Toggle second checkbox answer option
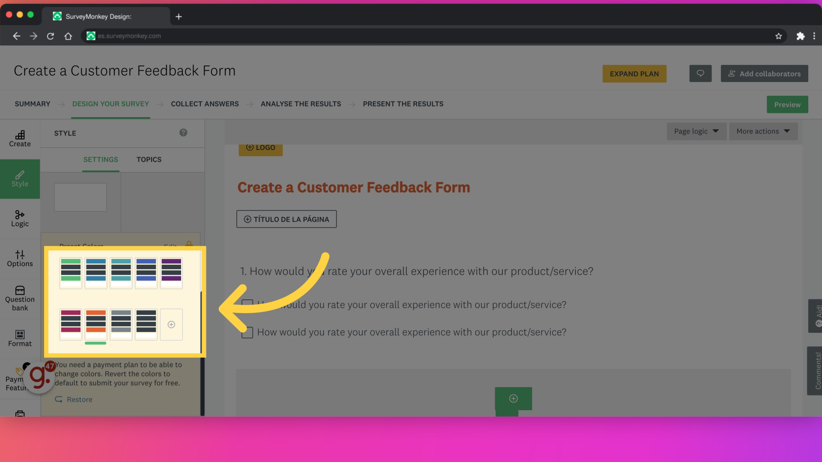This screenshot has height=462, width=822. (x=246, y=332)
